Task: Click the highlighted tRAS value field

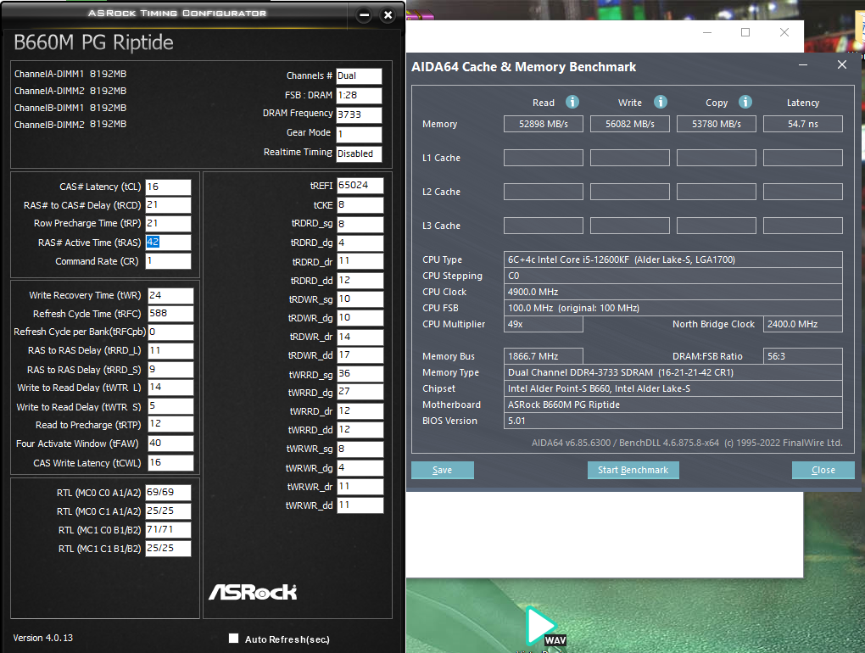Action: pos(168,242)
